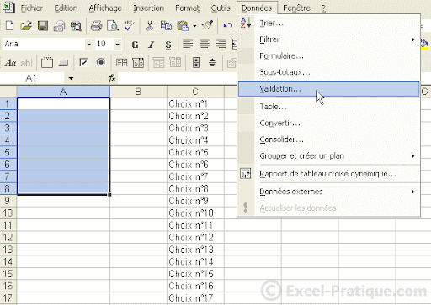Select row 9 header
431x305 pixels.
[x=8, y=201]
